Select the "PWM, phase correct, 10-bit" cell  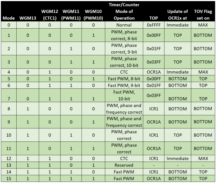[x=124, y=62]
